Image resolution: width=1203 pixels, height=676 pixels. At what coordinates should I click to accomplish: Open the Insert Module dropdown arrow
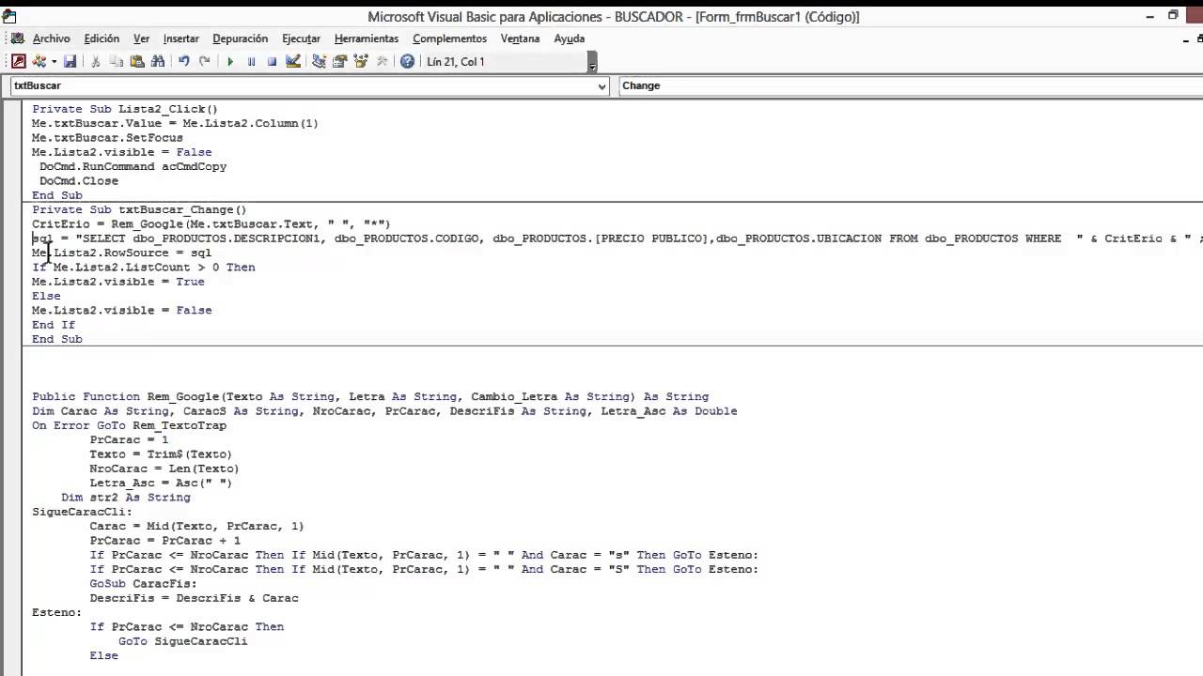pyautogui.click(x=54, y=61)
